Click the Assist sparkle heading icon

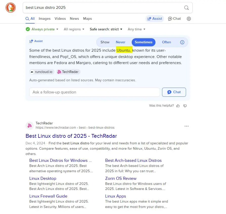(31, 41)
